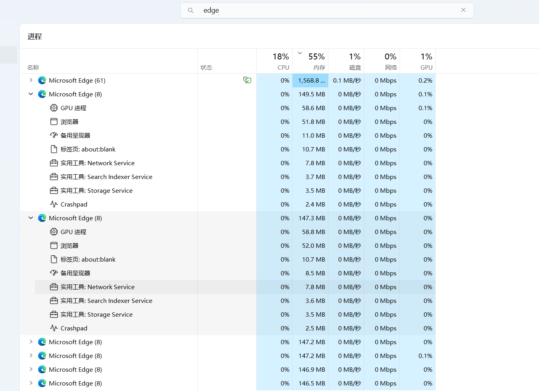Sort by the 状态 column header
The height and width of the screenshot is (391, 539).
click(x=227, y=61)
